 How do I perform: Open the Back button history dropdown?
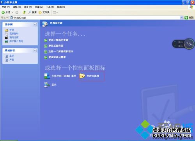12,12
